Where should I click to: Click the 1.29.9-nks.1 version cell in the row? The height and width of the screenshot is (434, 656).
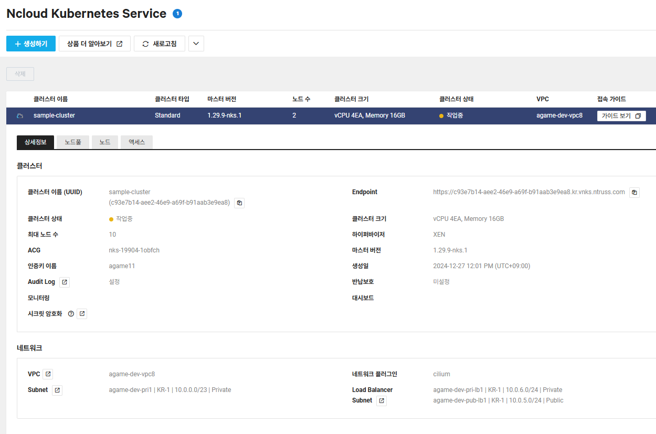(x=225, y=115)
